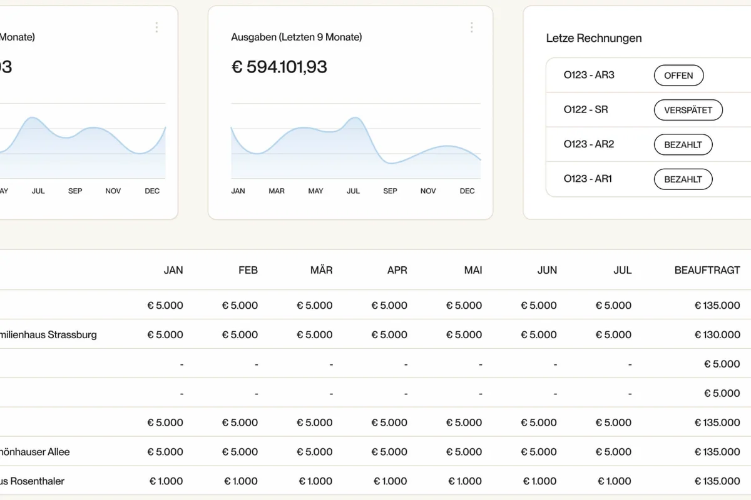Select the € 594.101,93 total amount

coord(279,67)
